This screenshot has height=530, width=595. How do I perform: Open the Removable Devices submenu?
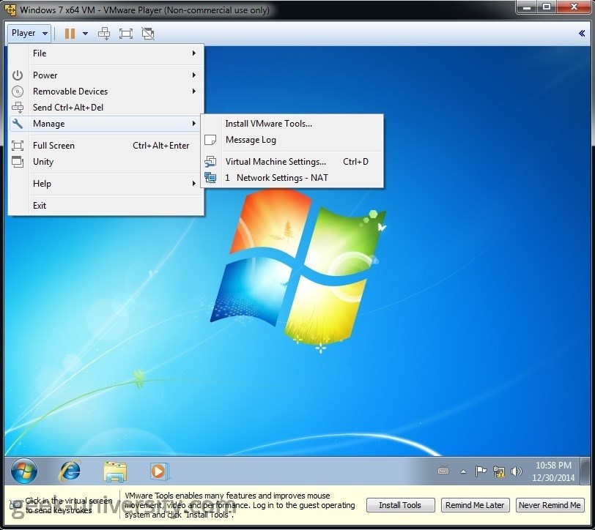[106, 92]
